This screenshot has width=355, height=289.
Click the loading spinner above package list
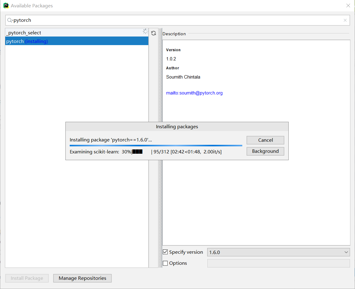pos(145,31)
